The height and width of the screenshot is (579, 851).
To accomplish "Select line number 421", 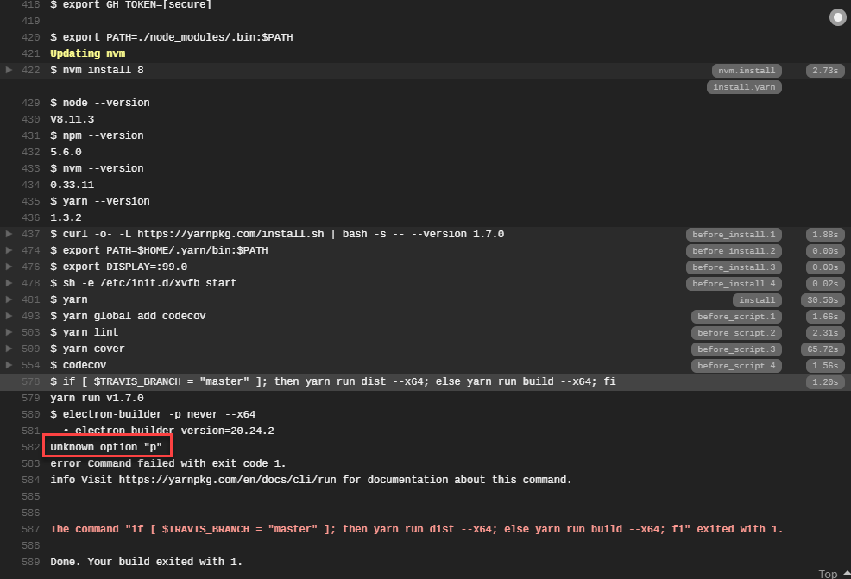I will 31,53.
